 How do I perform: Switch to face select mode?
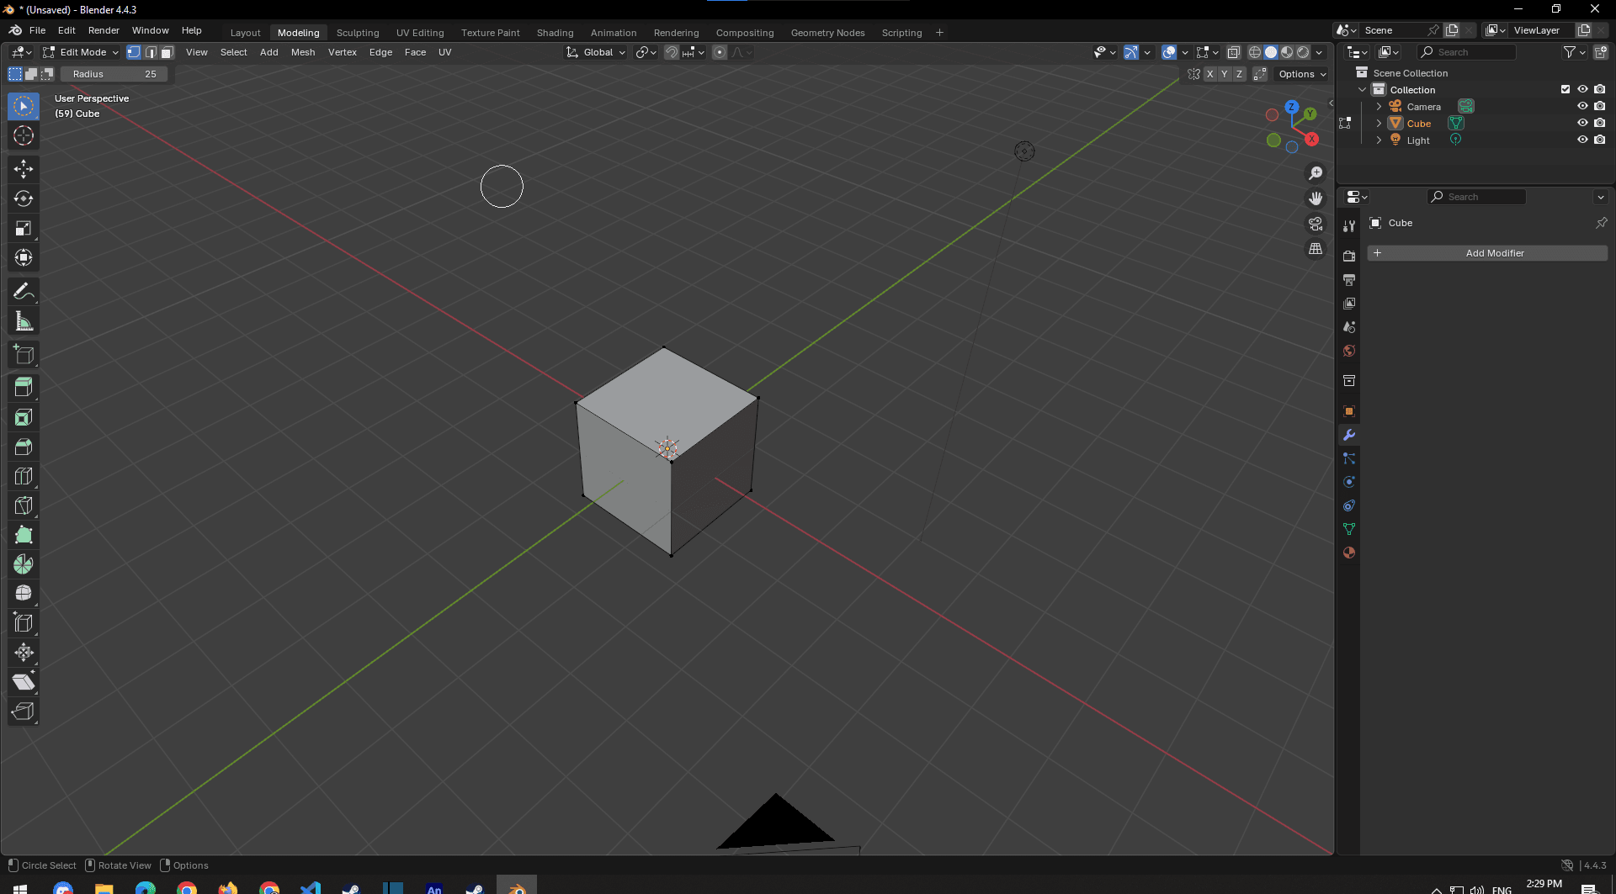(x=167, y=52)
